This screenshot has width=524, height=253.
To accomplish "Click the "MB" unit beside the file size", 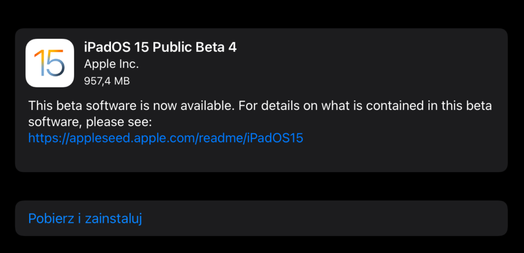I will (122, 81).
